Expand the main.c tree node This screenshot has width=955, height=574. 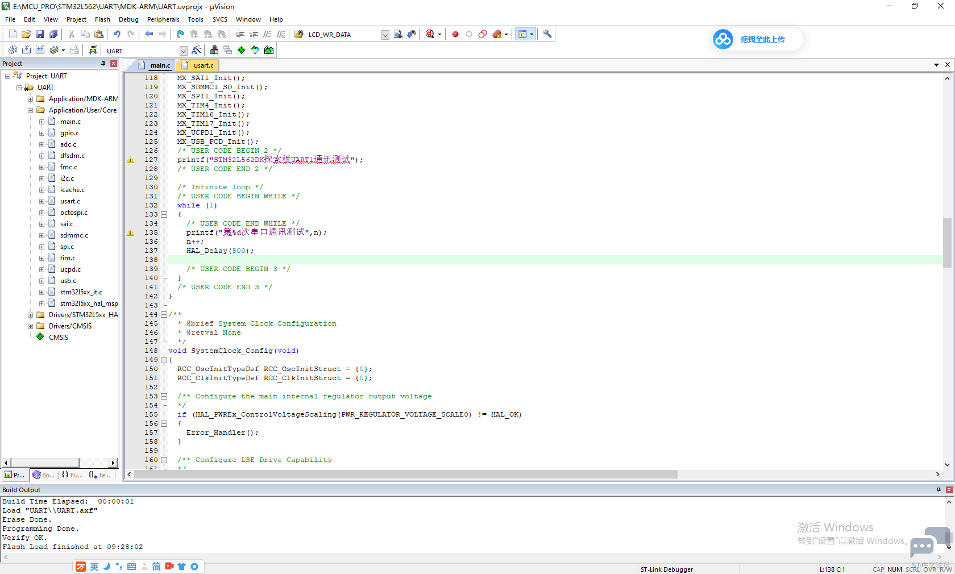(41, 121)
